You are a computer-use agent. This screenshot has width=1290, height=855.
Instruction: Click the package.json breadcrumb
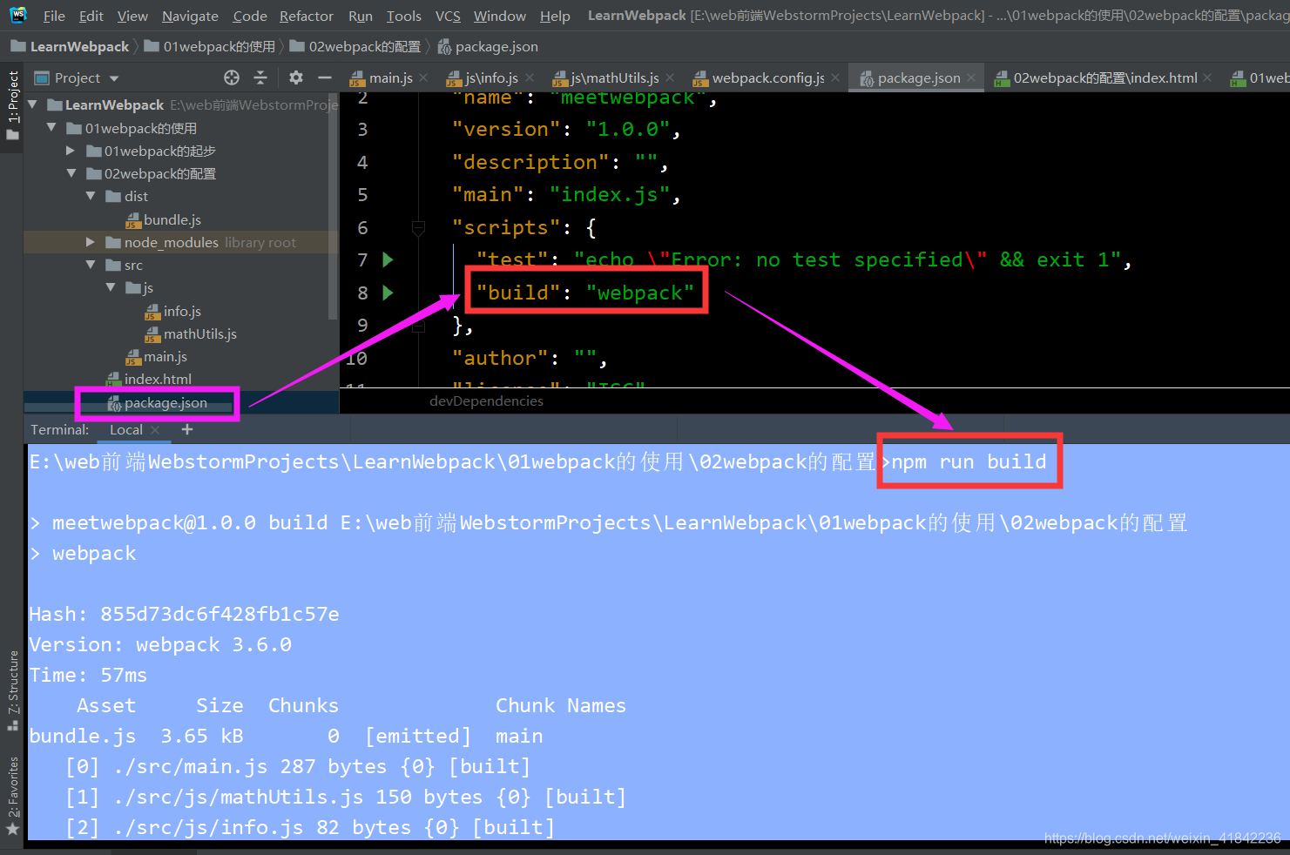point(488,46)
